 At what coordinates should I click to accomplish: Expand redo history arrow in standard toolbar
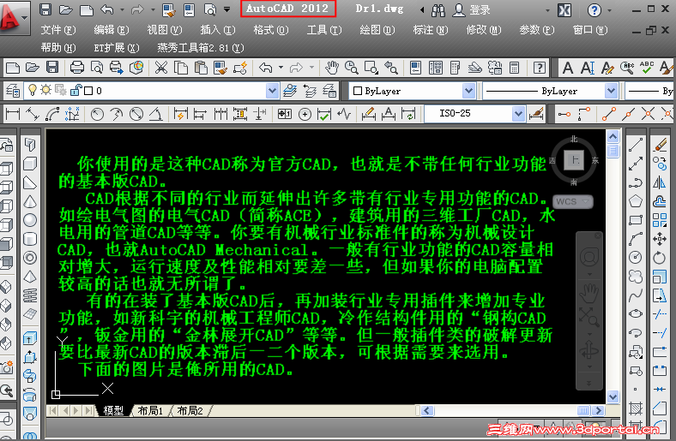coord(311,68)
